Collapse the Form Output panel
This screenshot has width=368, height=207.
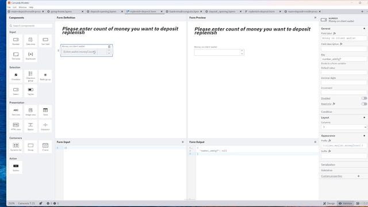pyautogui.click(x=315, y=142)
